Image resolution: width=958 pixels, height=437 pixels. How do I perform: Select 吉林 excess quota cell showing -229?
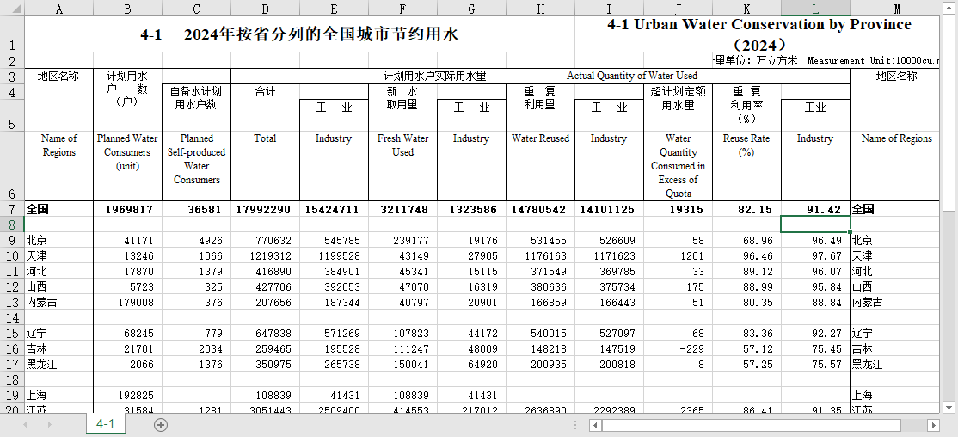(x=678, y=349)
